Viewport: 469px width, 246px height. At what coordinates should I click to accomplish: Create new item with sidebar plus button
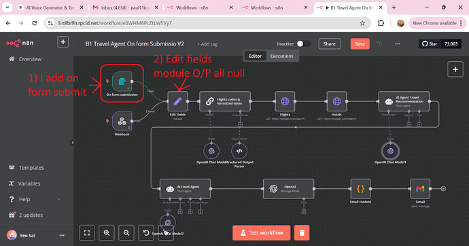pyautogui.click(x=63, y=42)
